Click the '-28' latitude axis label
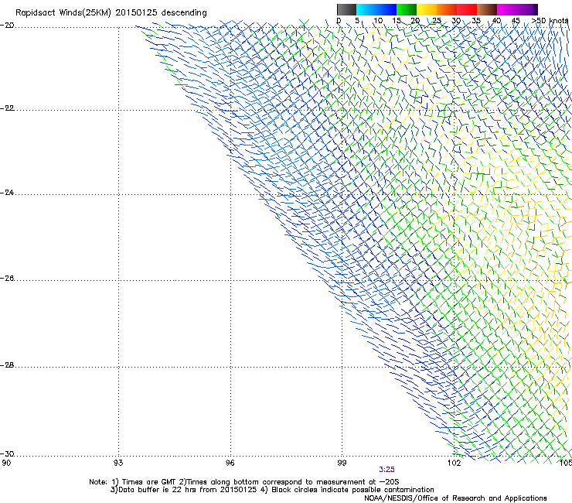Viewport: 572px width, 503px height. coord(7,365)
